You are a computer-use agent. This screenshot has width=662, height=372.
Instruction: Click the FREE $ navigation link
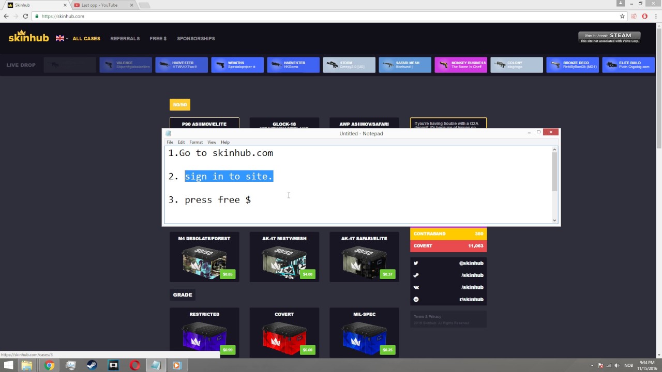pos(158,39)
